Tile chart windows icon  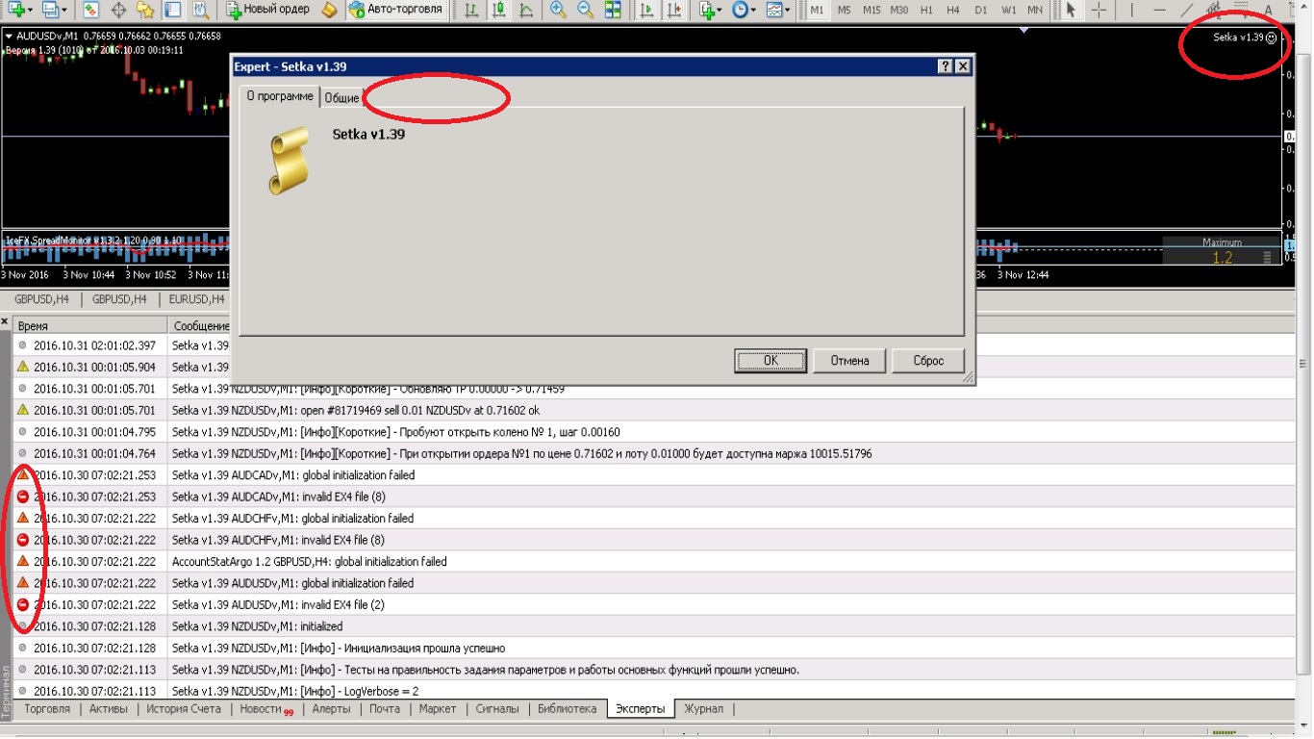(613, 10)
